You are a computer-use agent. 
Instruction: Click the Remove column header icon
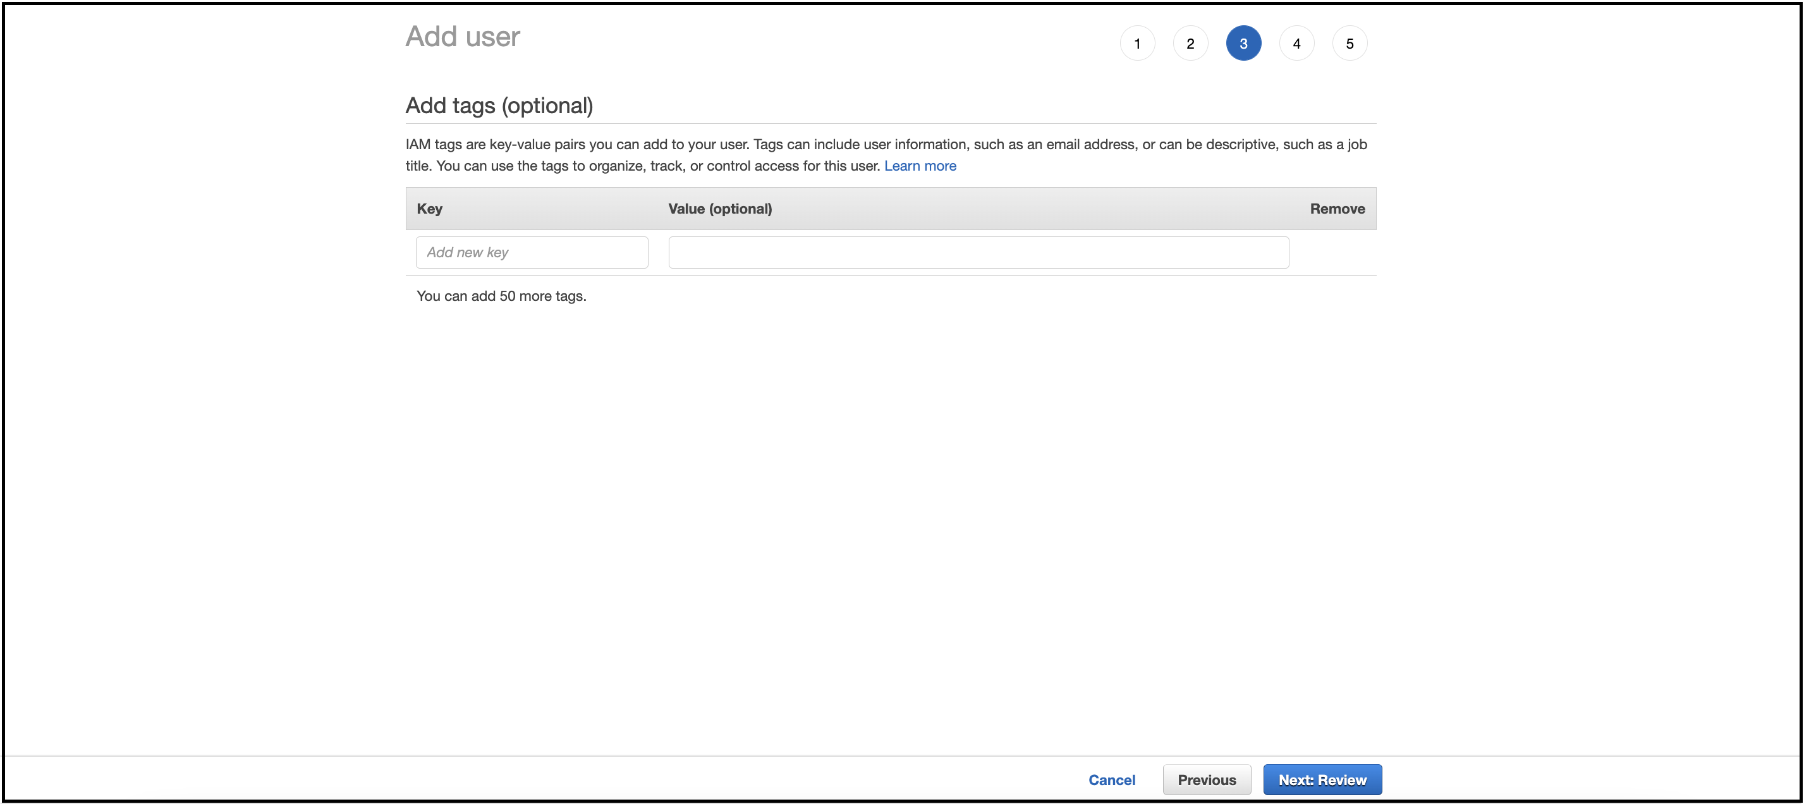pos(1336,208)
